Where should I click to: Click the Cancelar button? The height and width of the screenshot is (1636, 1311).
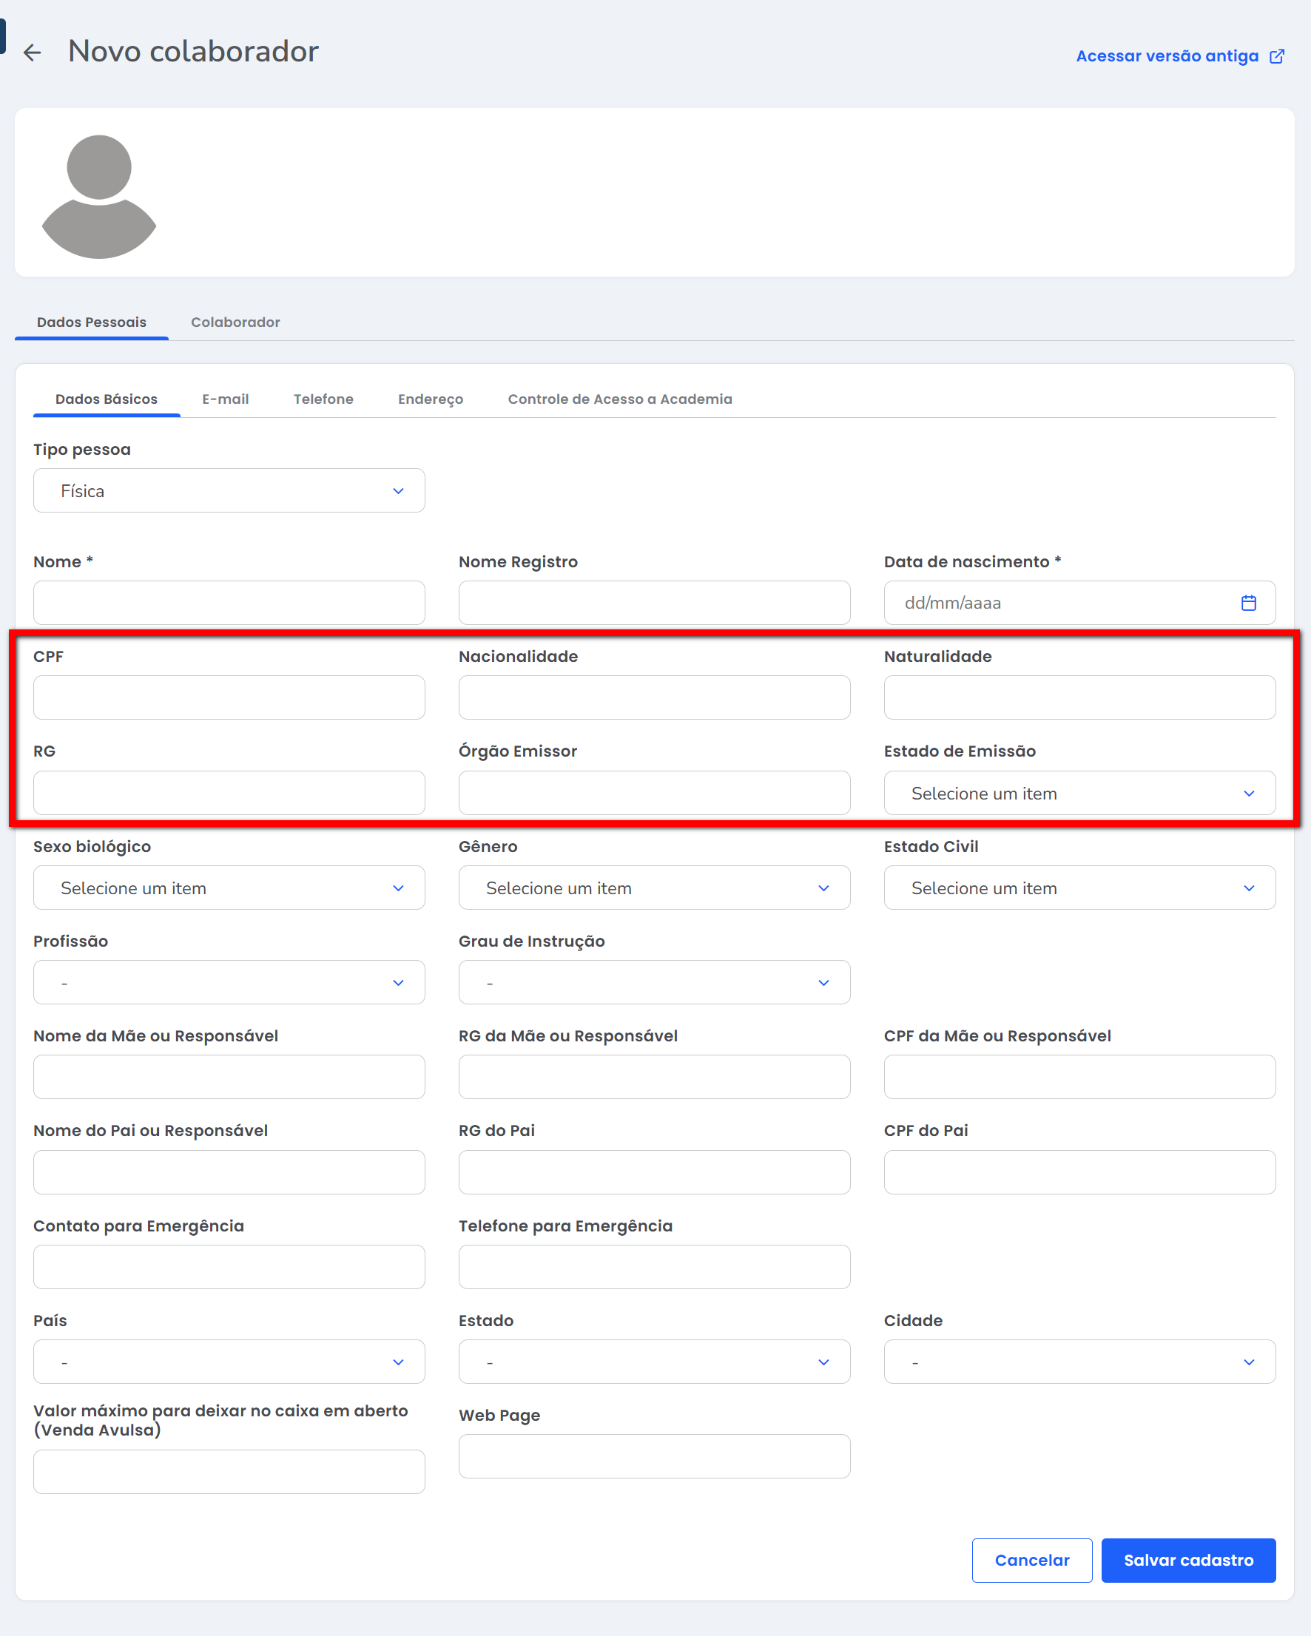pos(1031,1560)
